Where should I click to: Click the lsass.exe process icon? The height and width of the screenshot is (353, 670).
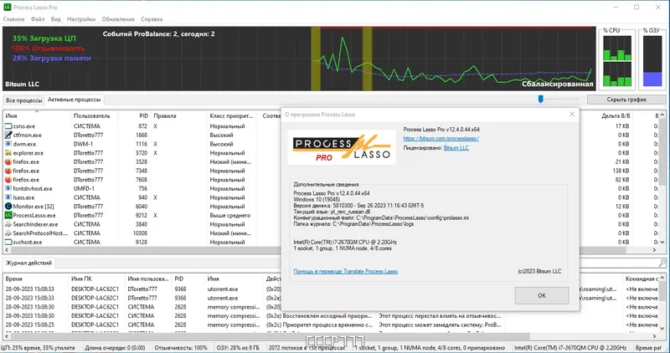pyautogui.click(x=8, y=197)
